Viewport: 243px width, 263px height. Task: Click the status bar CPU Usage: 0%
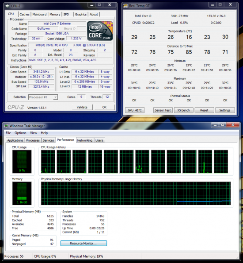click(x=45, y=256)
